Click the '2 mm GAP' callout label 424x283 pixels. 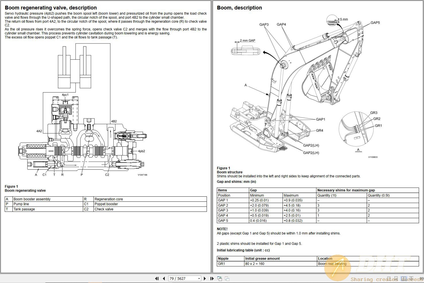247,40
